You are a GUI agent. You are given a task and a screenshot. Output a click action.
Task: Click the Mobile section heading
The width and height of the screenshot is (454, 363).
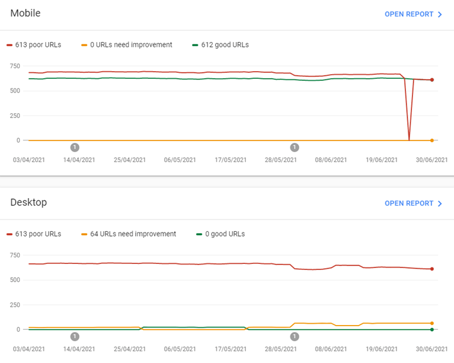(x=25, y=13)
